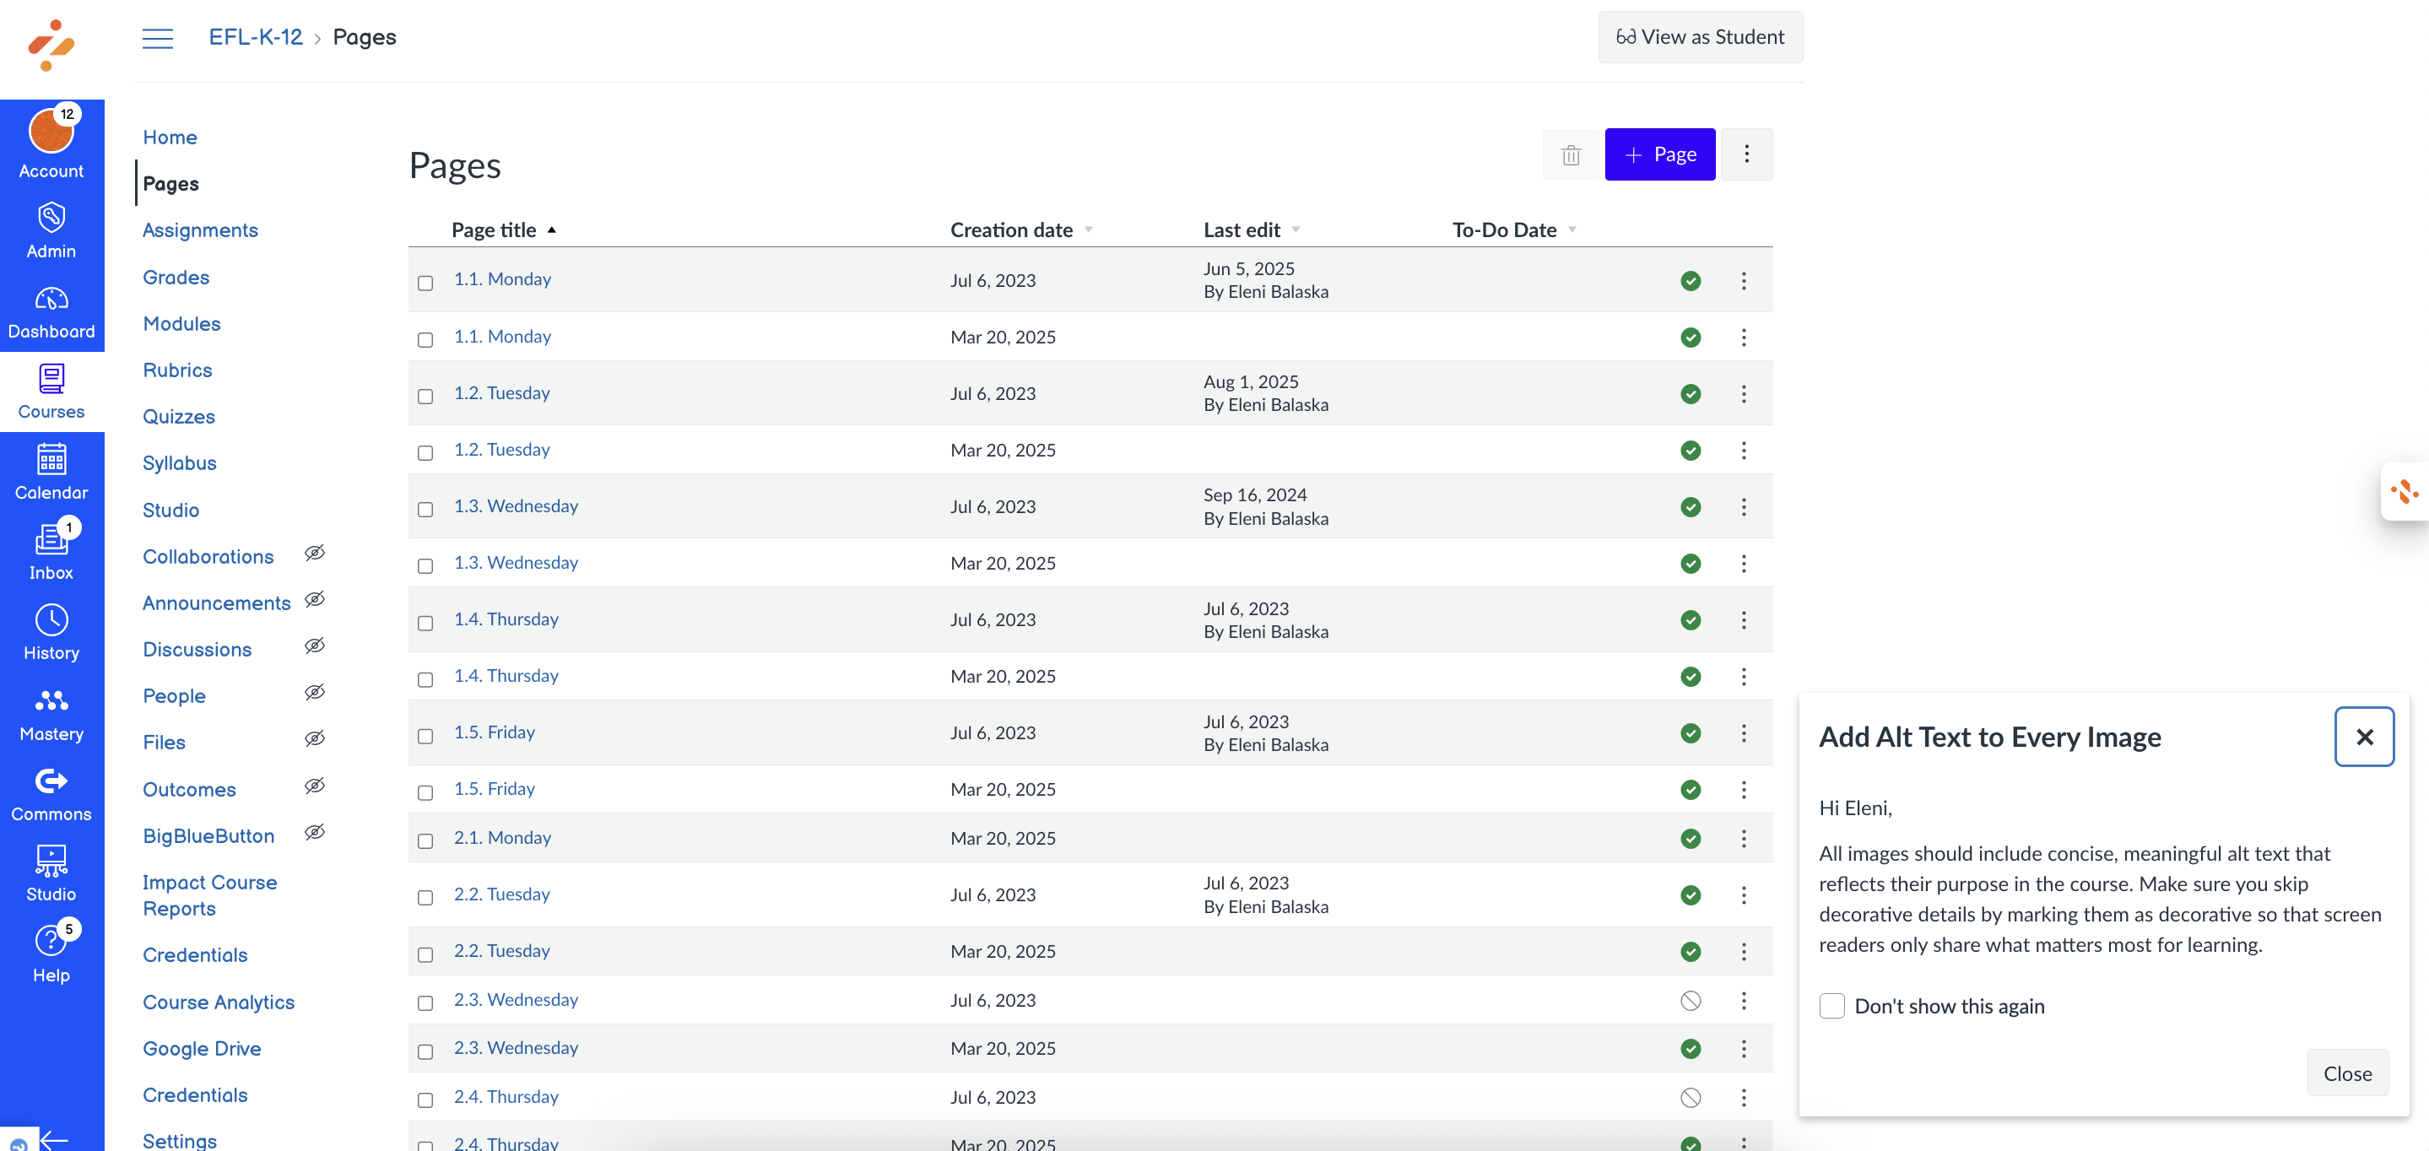Sort by the Creation date column
This screenshot has width=2429, height=1151.
1011,230
